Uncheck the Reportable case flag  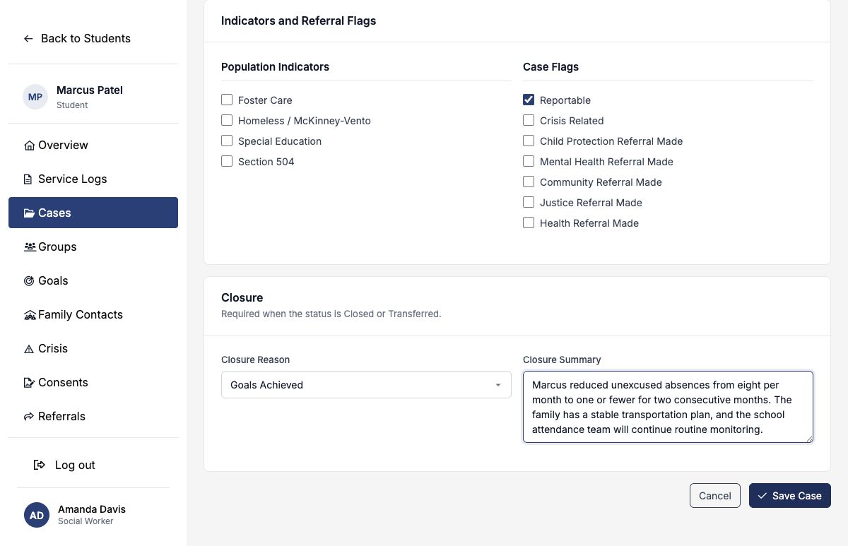(529, 100)
